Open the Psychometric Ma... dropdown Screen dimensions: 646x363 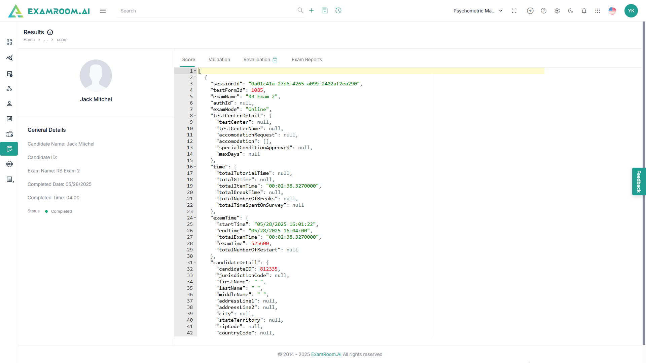point(478,11)
